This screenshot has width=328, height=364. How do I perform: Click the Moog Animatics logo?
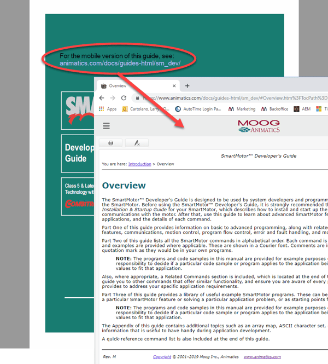259,126
